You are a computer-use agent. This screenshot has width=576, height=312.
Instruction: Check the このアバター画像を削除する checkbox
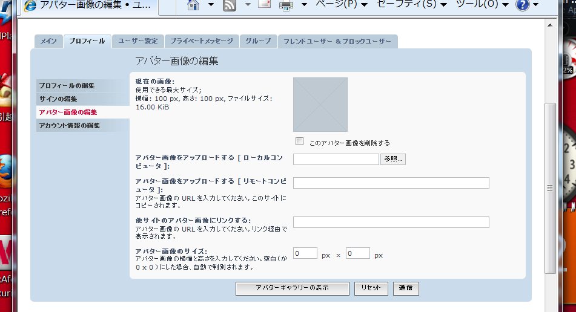[299, 141]
